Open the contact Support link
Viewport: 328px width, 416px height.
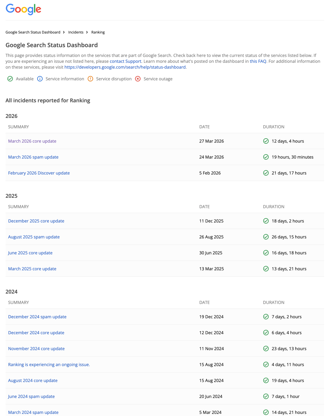tap(125, 61)
